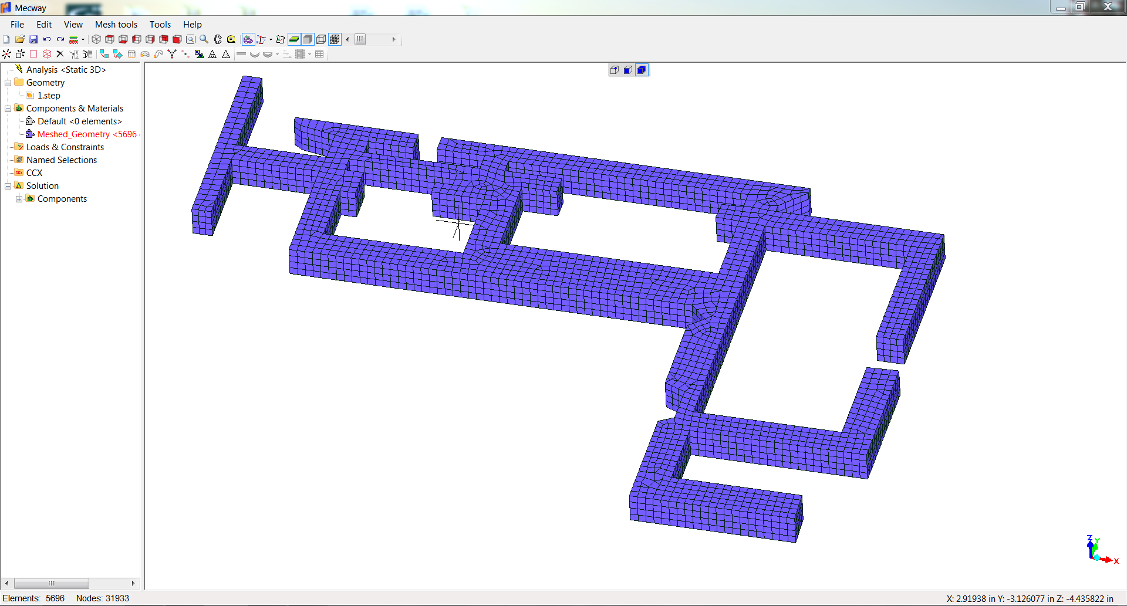Click the plain triangle mesh icon
The height and width of the screenshot is (606, 1127).
[226, 54]
